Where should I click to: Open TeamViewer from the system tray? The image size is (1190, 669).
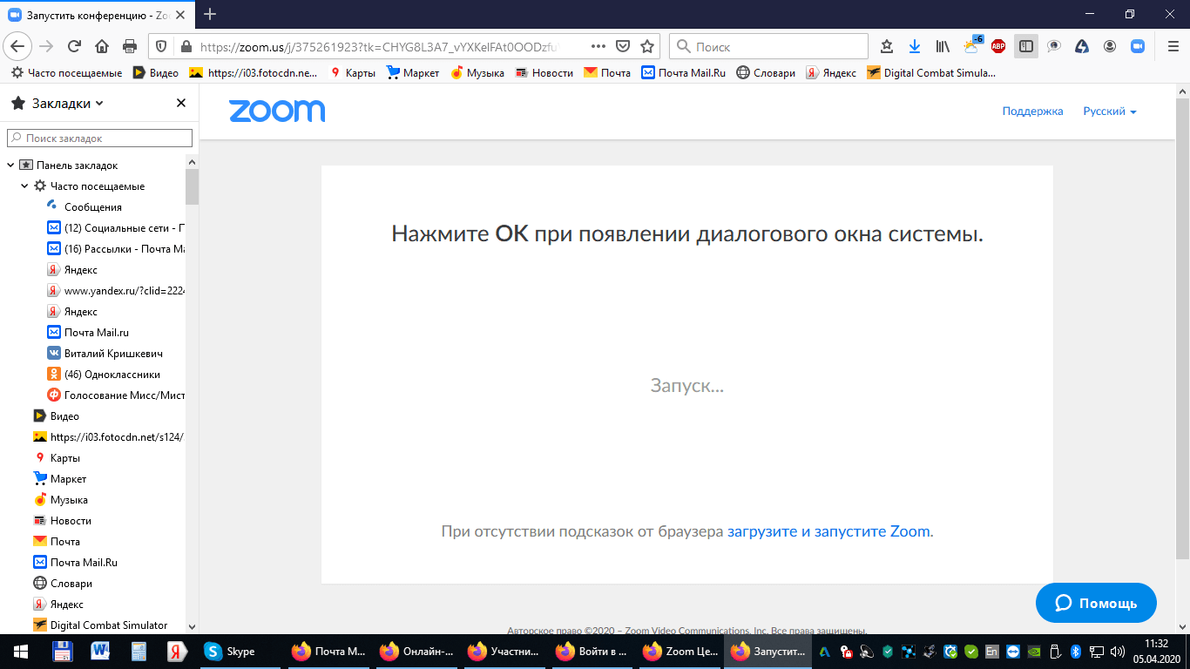coord(1011,653)
